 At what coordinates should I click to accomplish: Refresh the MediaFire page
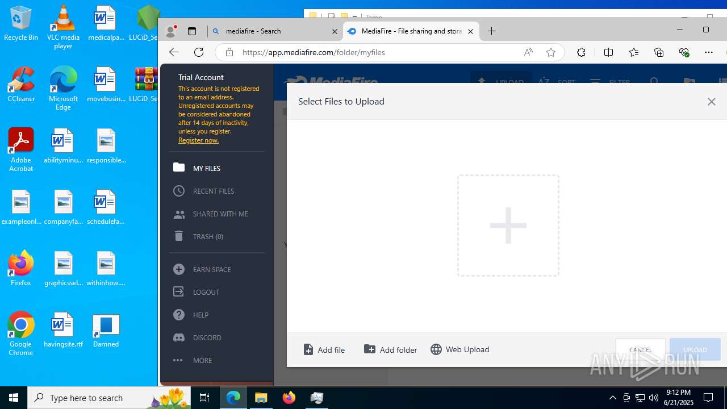[199, 52]
